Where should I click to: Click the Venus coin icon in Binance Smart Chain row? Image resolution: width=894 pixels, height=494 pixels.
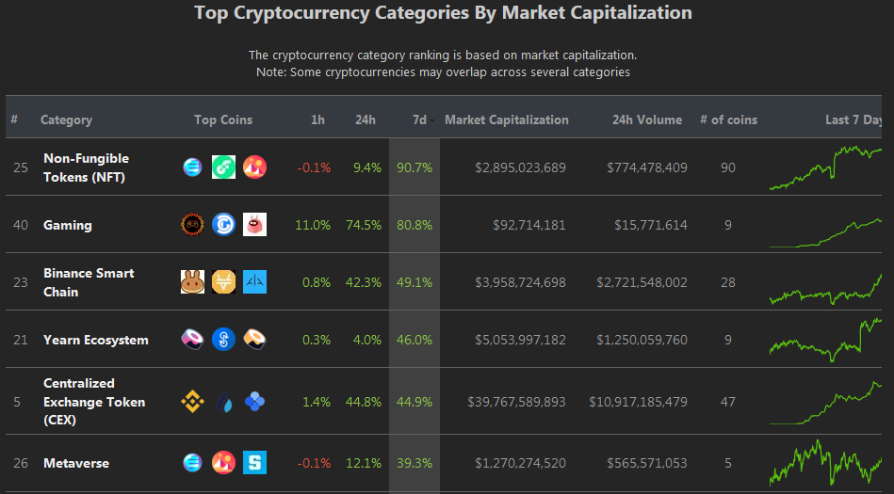click(x=223, y=282)
